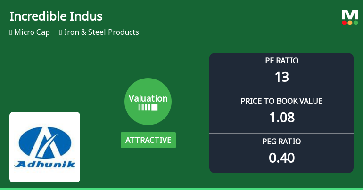Select the PEG RATIO heading
This screenshot has width=363, height=190.
click(x=281, y=142)
